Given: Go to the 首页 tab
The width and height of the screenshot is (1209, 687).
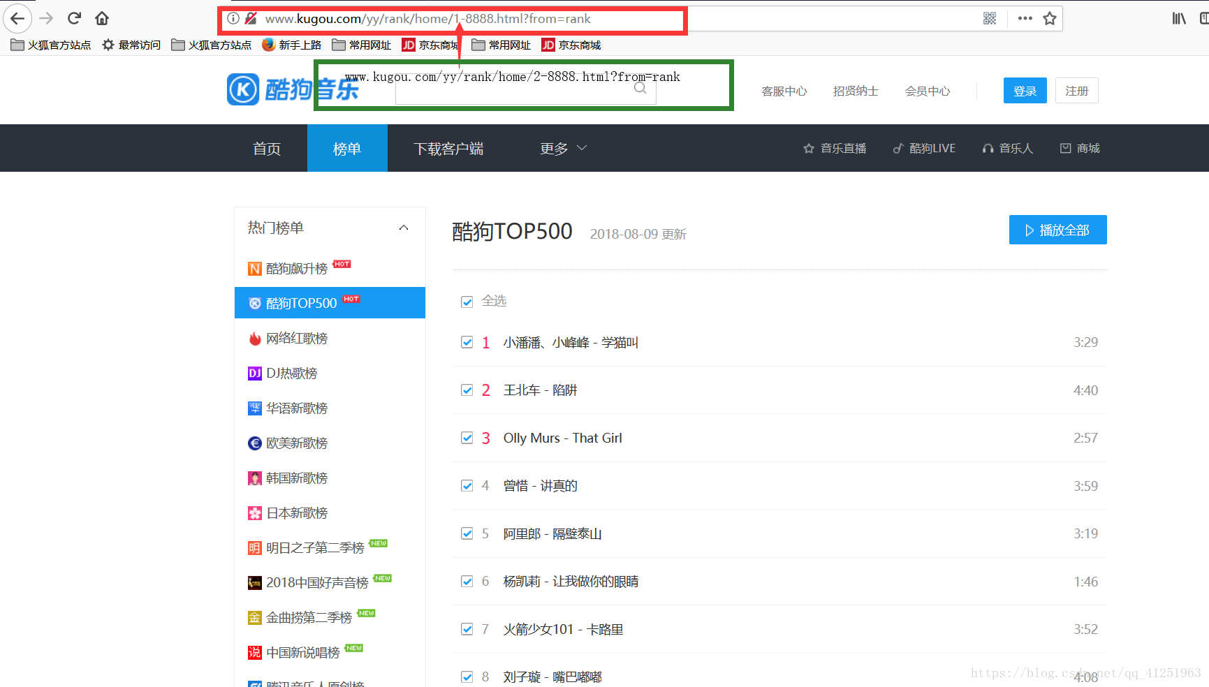Looking at the screenshot, I should coord(267,148).
